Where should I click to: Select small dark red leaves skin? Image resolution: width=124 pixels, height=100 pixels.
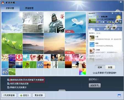point(40,58)
